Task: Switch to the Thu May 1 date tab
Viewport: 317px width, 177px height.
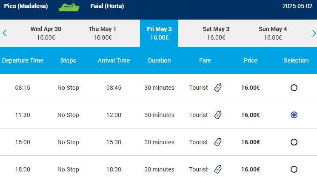Action: point(103,33)
